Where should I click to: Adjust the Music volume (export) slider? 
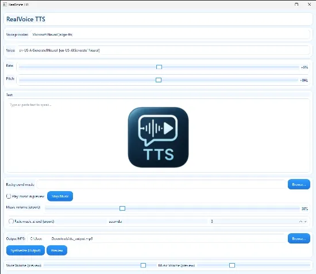[122, 208]
